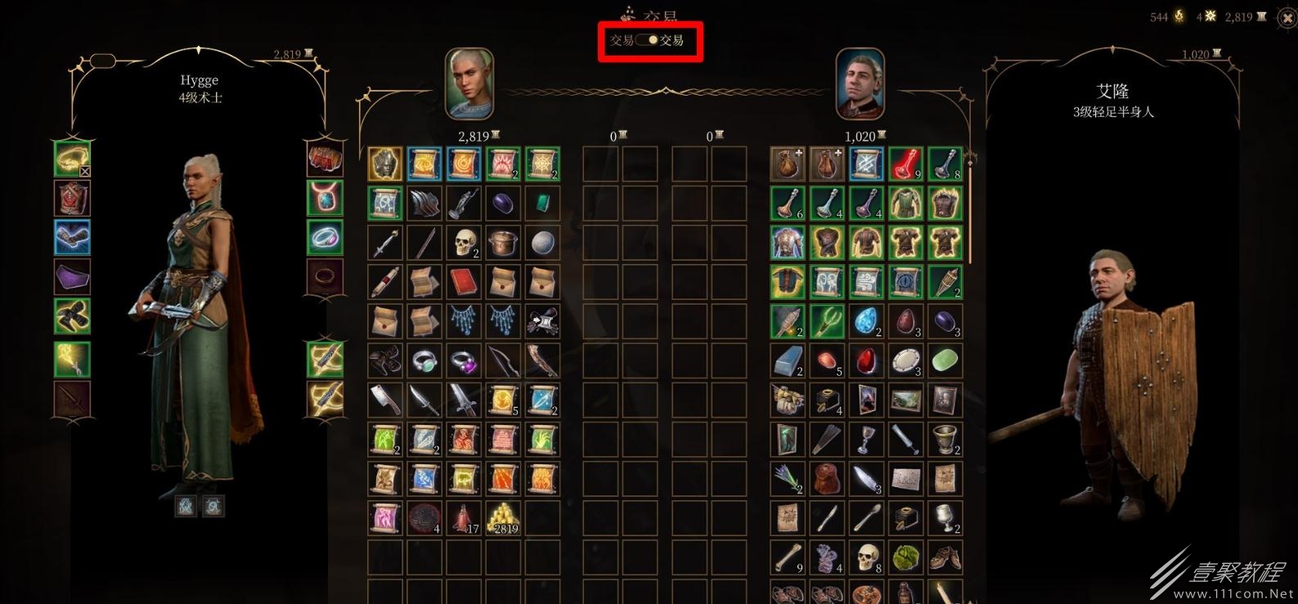Viewport: 1298px width, 604px height.
Task: Select the green trident weapon from merchant
Action: pos(827,321)
